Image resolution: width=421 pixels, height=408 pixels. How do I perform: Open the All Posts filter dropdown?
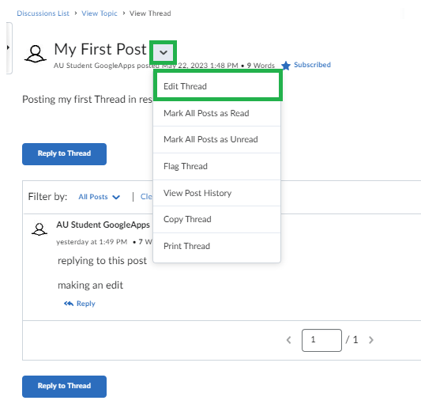click(99, 197)
